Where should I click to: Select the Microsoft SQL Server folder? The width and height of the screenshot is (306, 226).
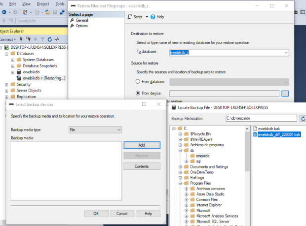(213, 222)
